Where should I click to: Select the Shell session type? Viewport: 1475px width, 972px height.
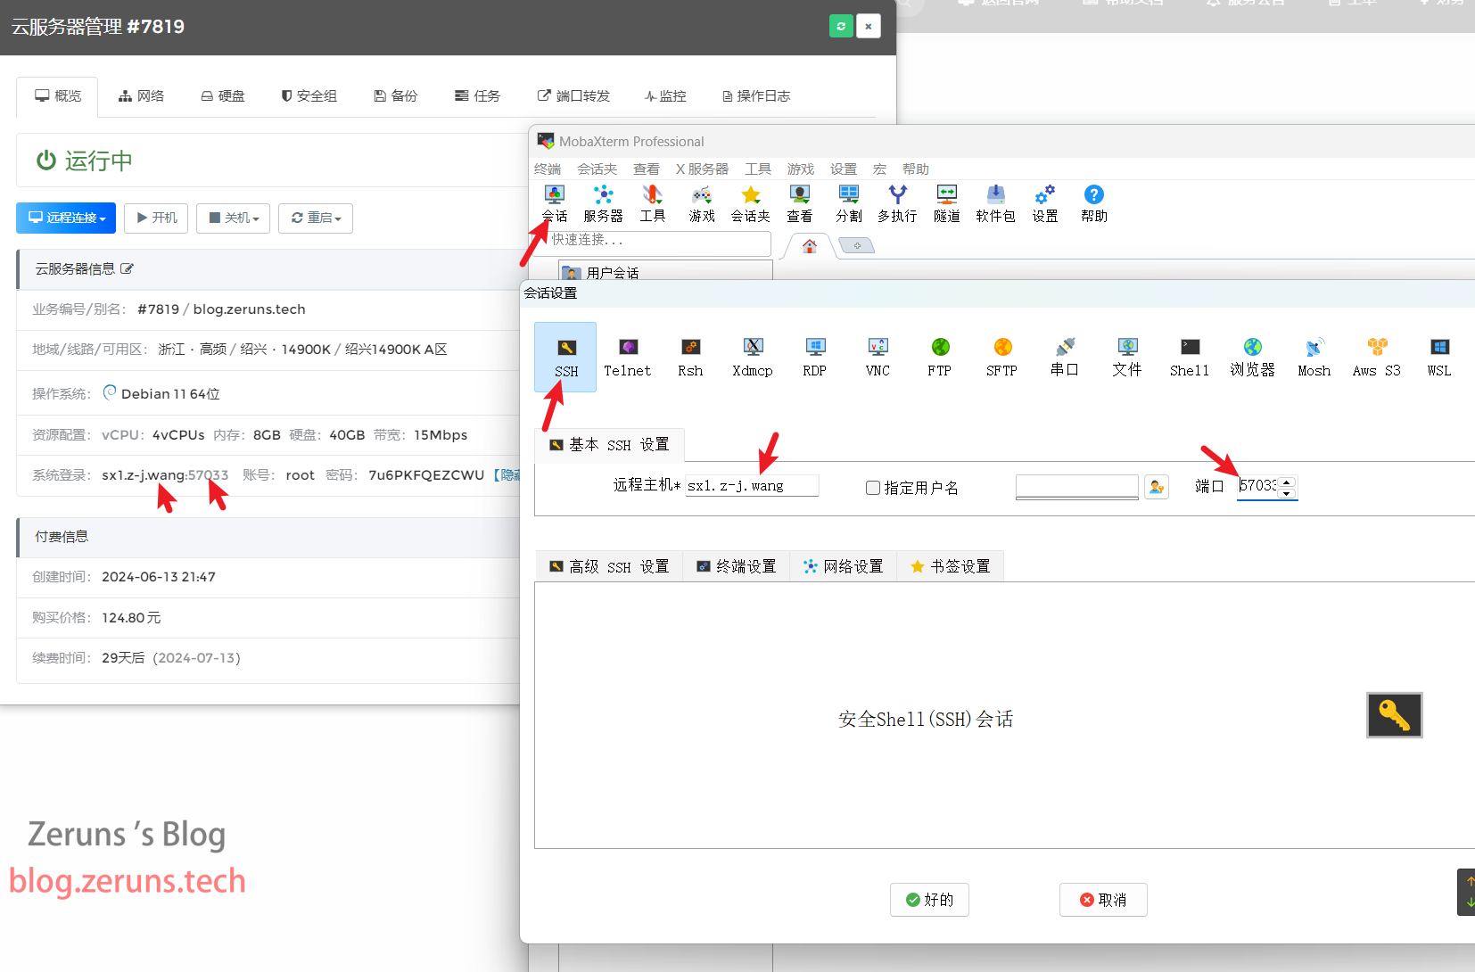[x=1190, y=358]
